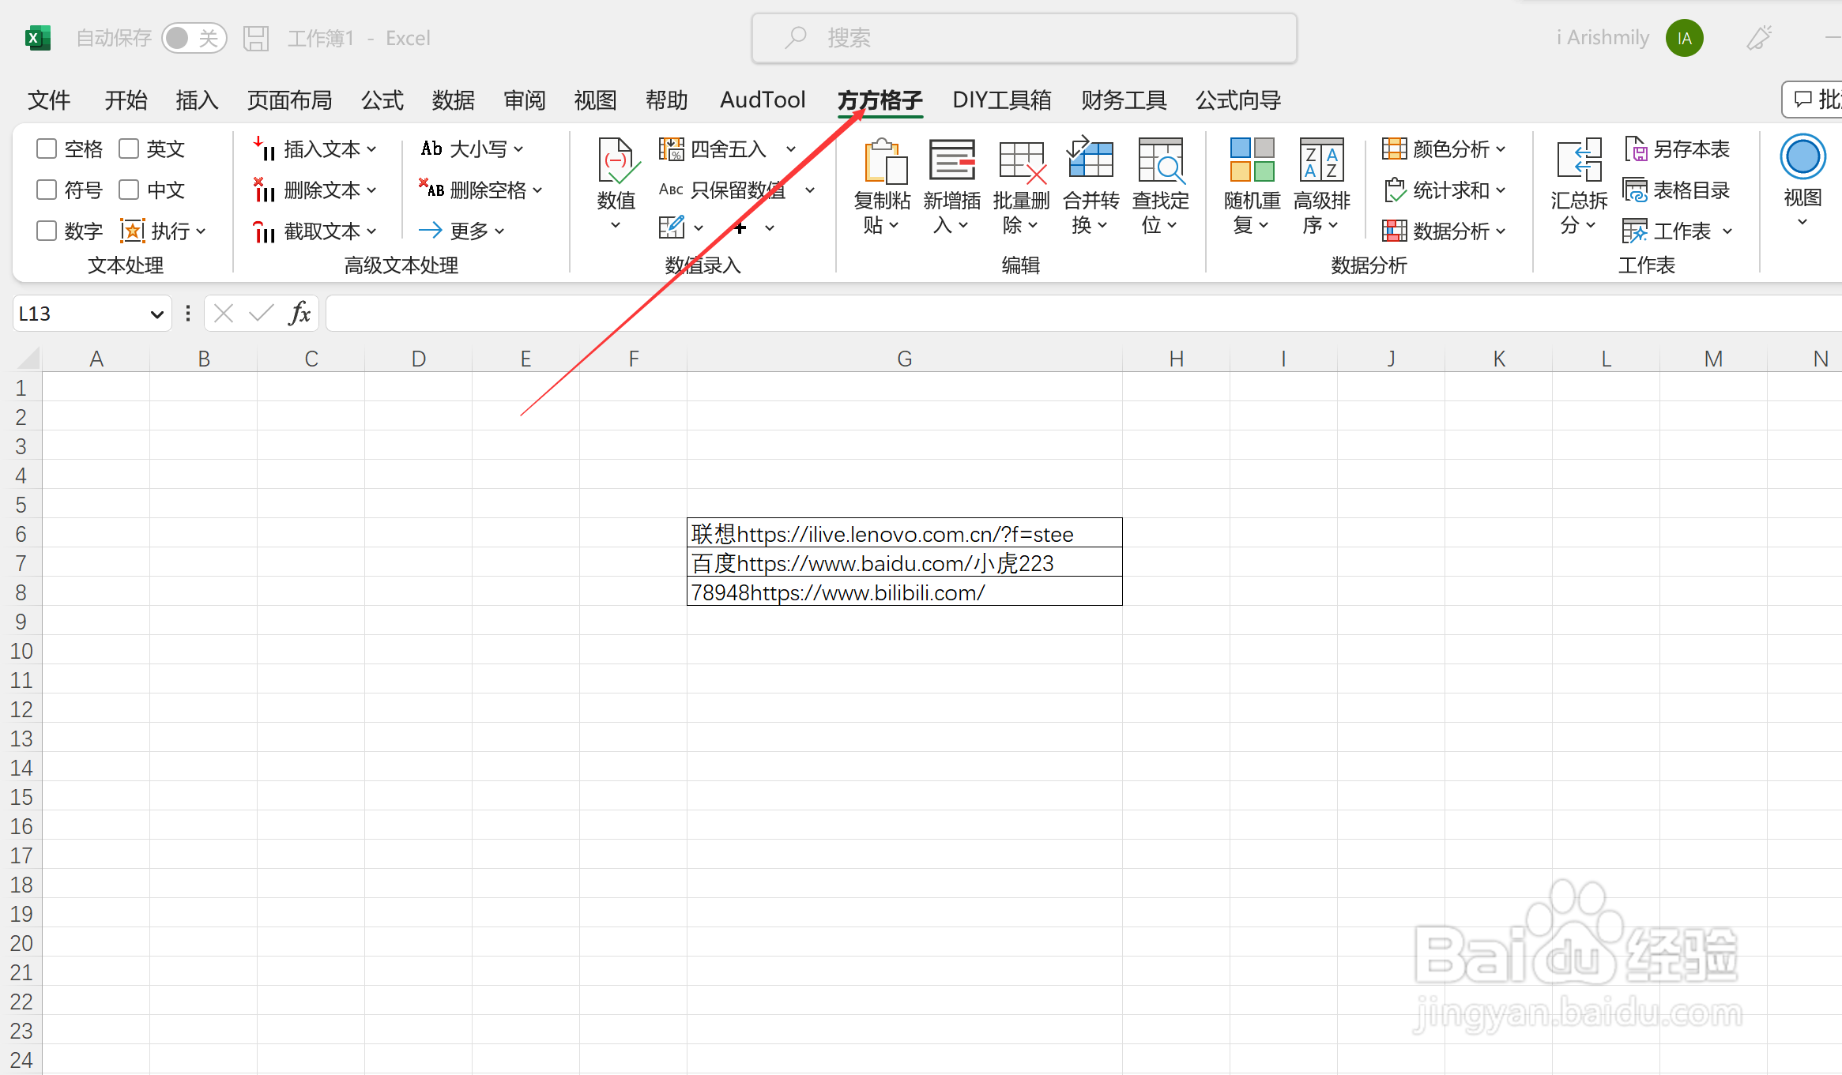The height and width of the screenshot is (1075, 1842).
Task: Click the plus icon in 数值录入
Action: tap(740, 228)
